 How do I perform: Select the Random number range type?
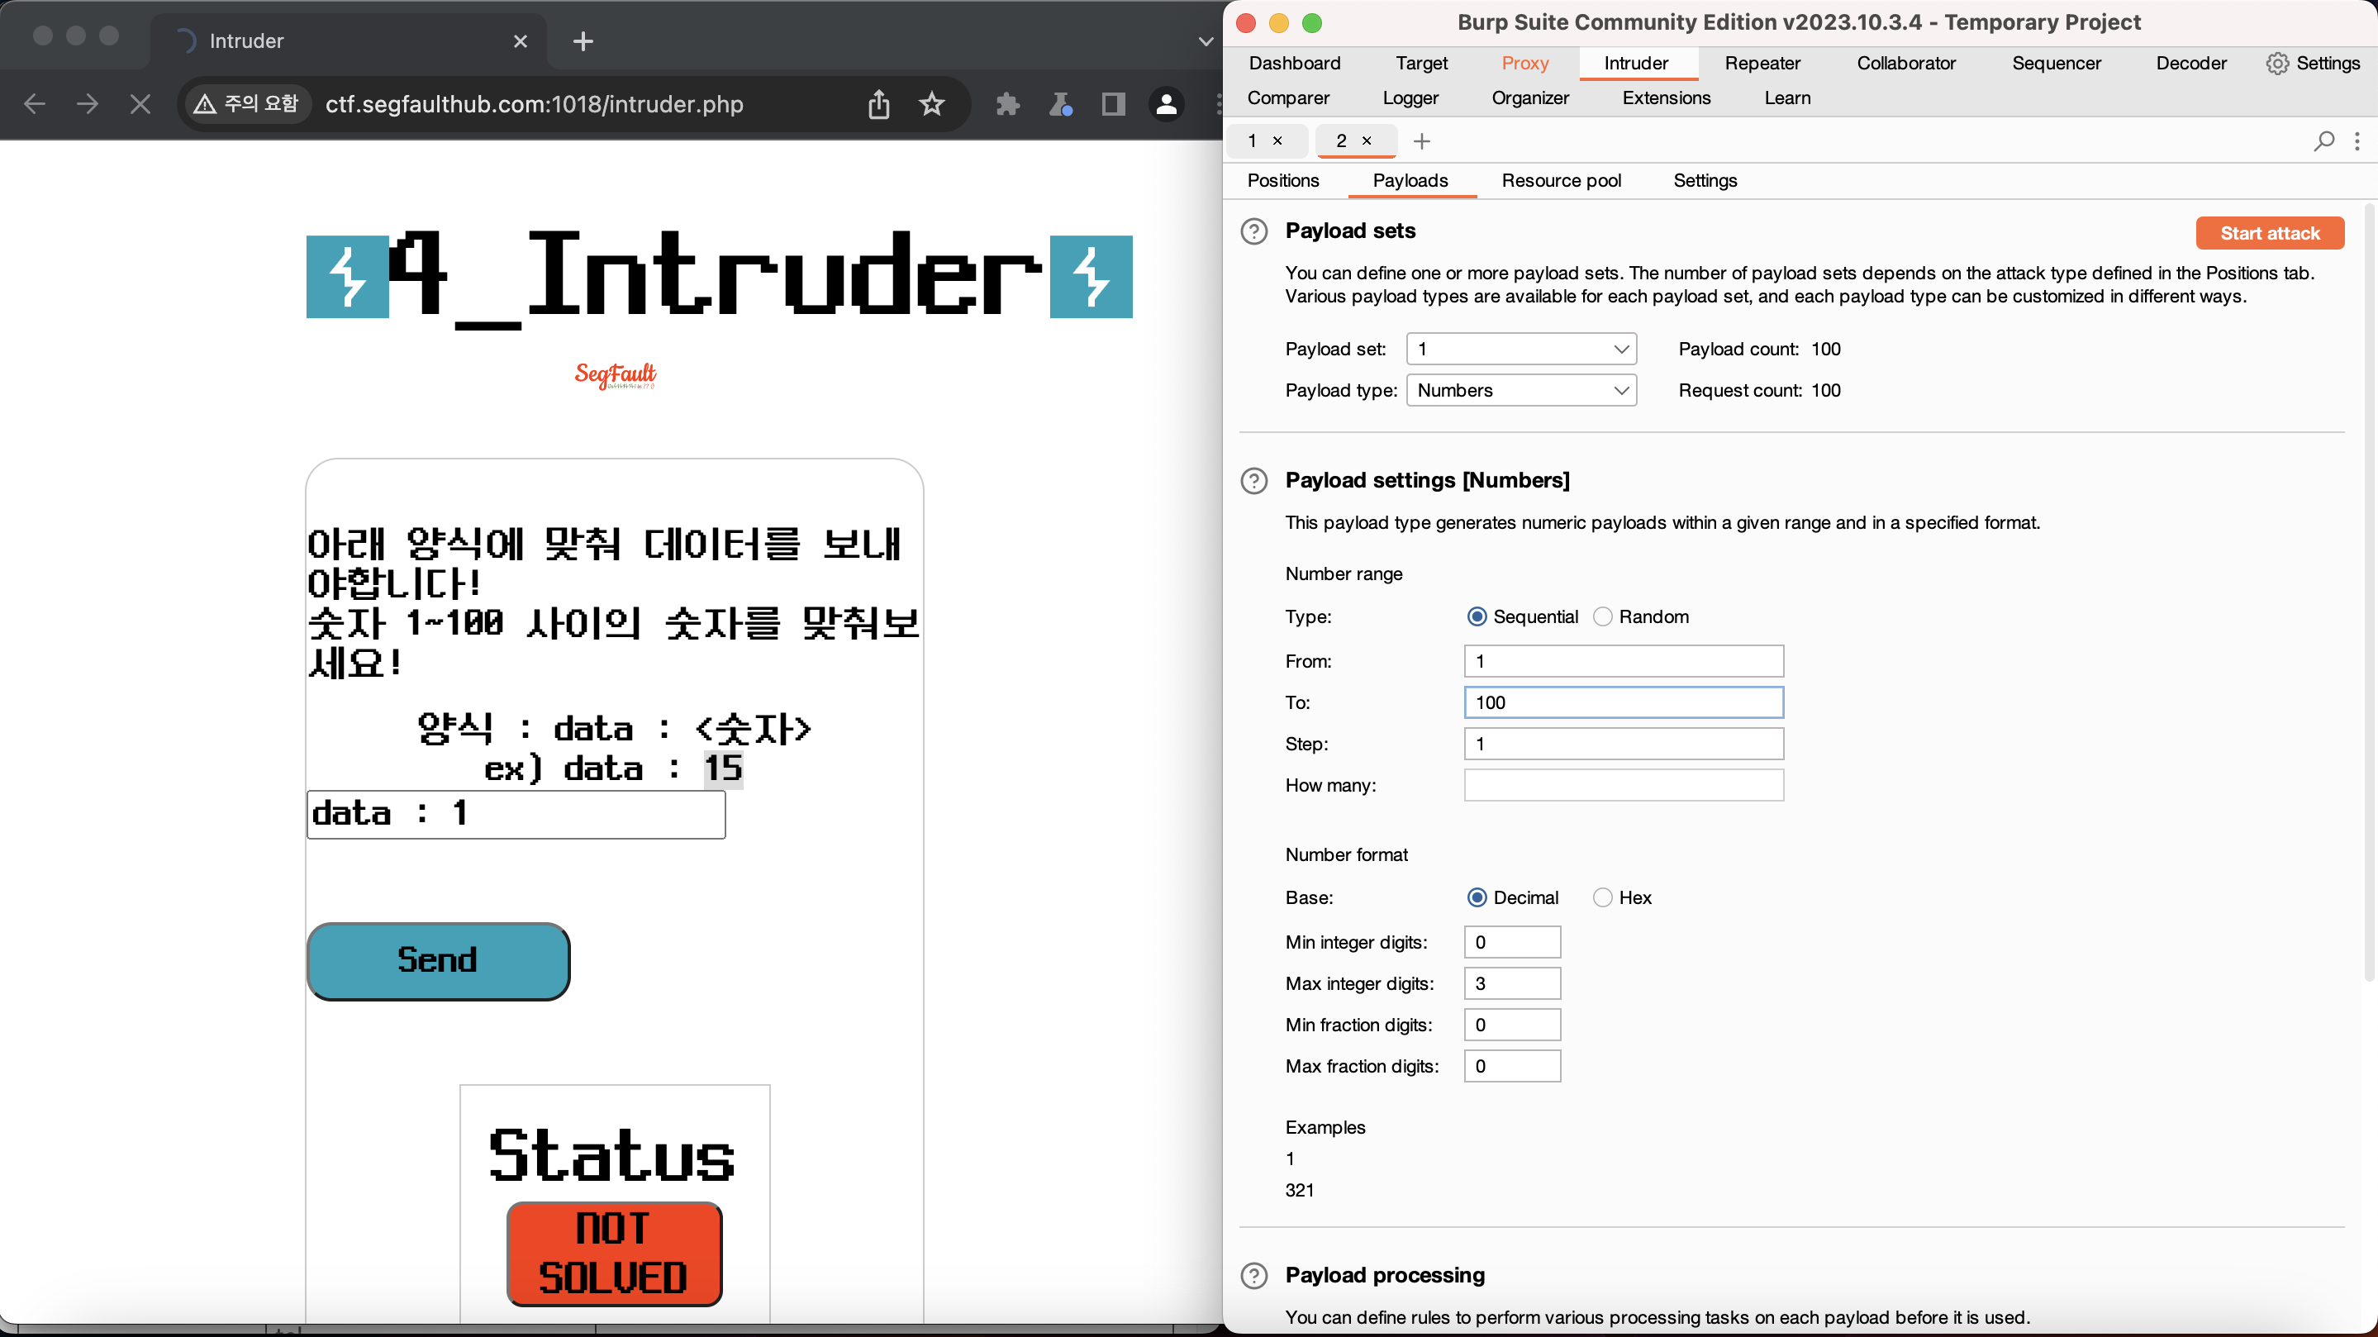[x=1603, y=616]
